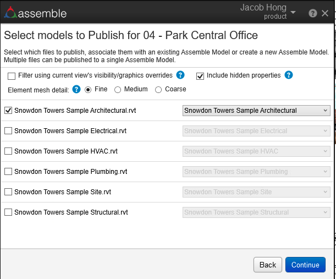Uncheck Include hidden properties checkbox
Screen dimensions: 336x279
point(200,75)
